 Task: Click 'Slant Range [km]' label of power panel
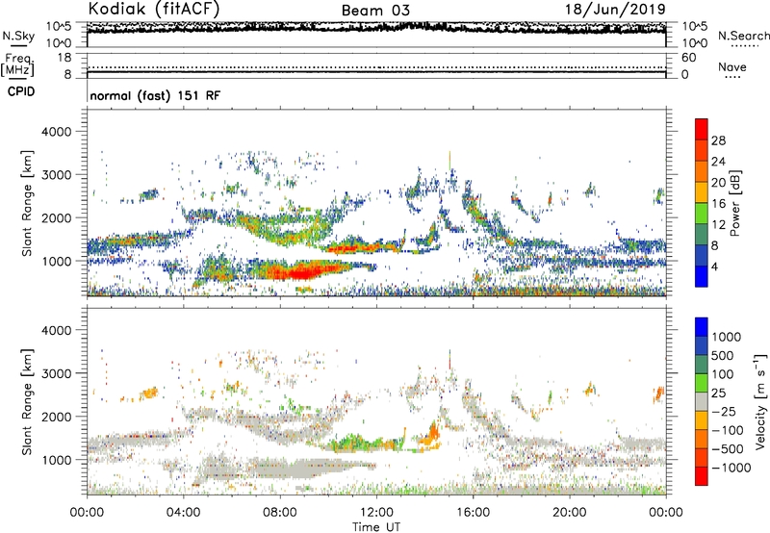27,203
